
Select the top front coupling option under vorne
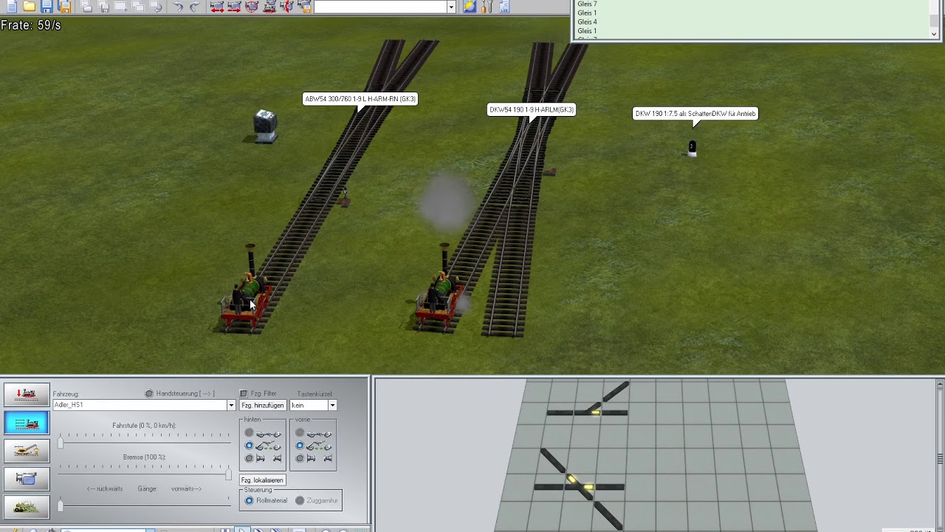[x=300, y=433]
